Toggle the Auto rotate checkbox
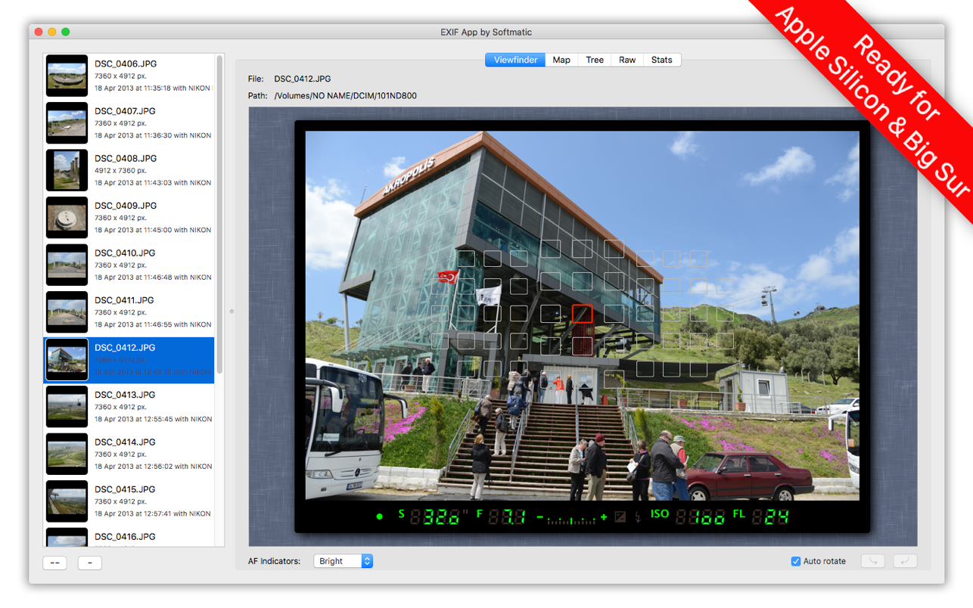The image size is (973, 608). point(796,561)
